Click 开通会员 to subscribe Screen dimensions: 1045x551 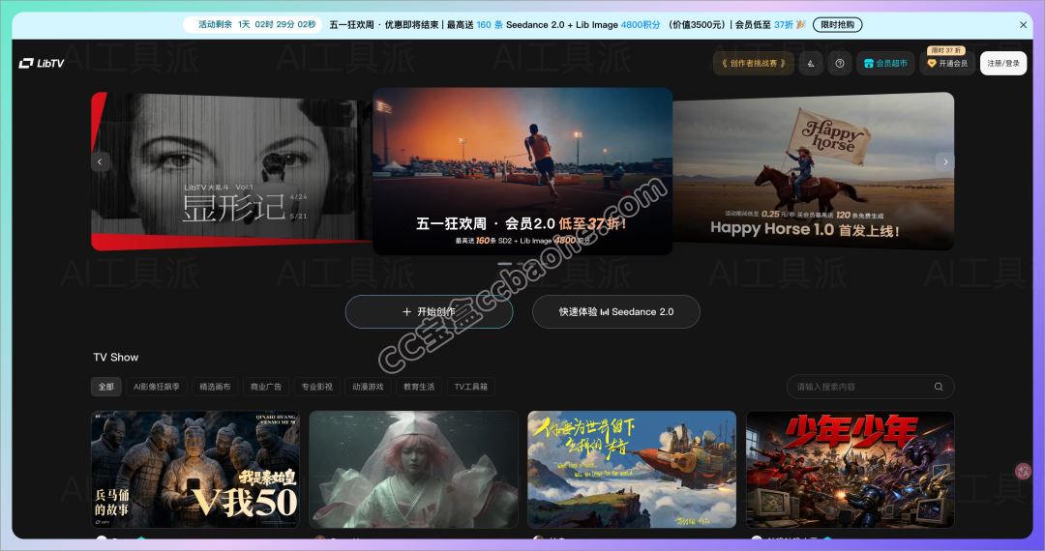947,63
